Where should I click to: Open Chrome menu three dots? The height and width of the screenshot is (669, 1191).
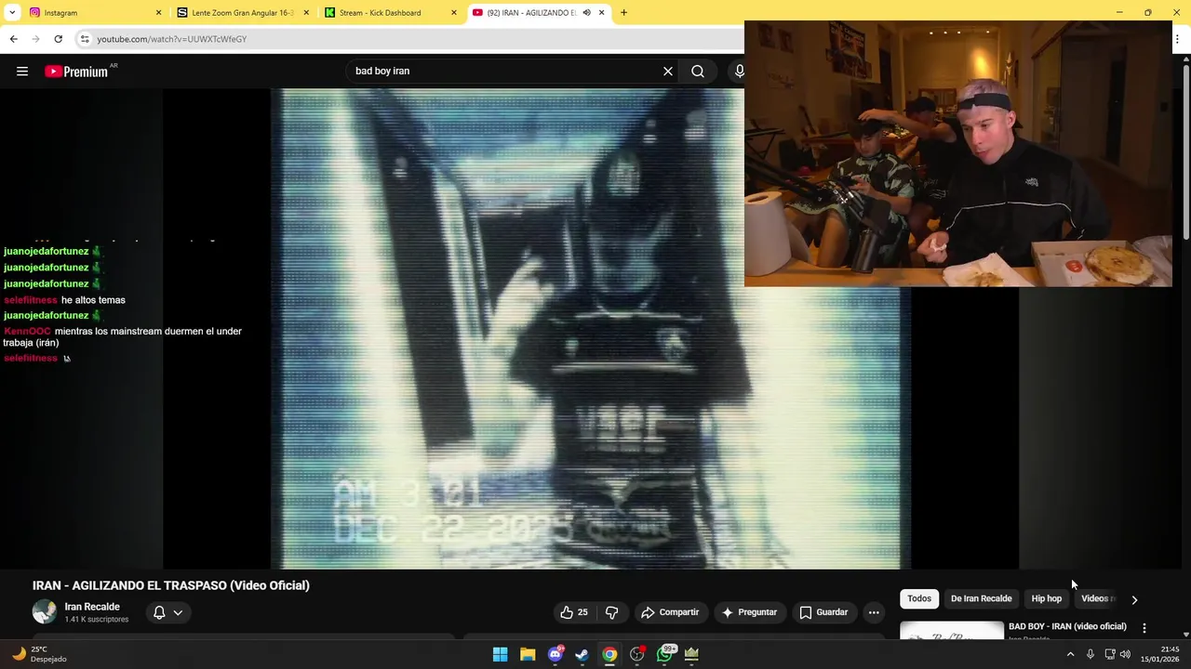[x=1177, y=39]
